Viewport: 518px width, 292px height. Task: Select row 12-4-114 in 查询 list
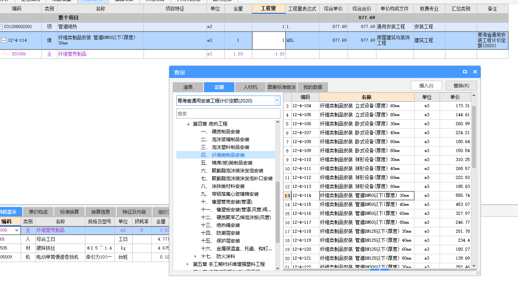(377, 196)
